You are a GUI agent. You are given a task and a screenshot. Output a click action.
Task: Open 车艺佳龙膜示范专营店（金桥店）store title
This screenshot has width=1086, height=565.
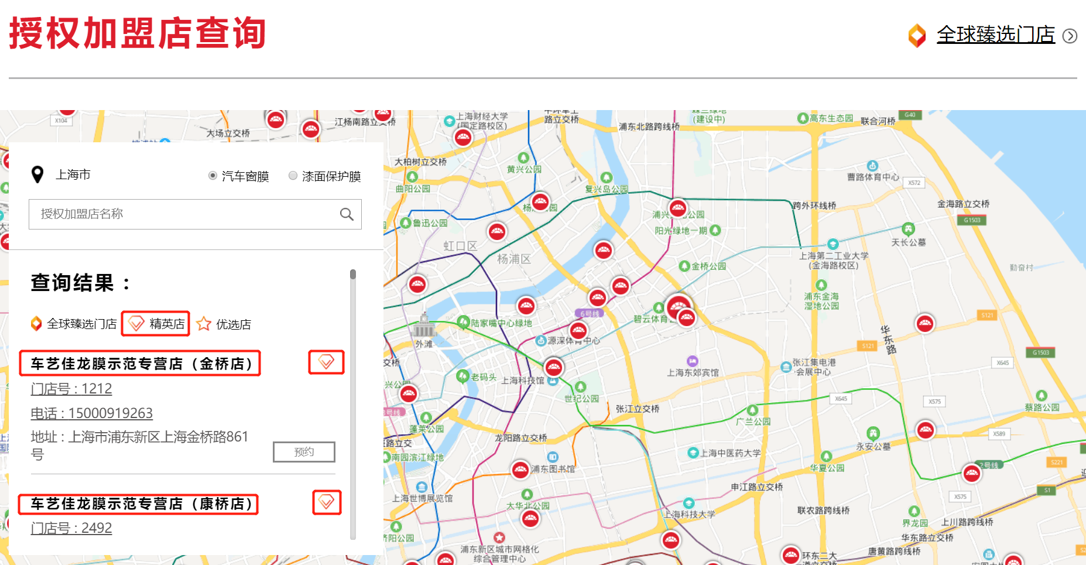(141, 364)
